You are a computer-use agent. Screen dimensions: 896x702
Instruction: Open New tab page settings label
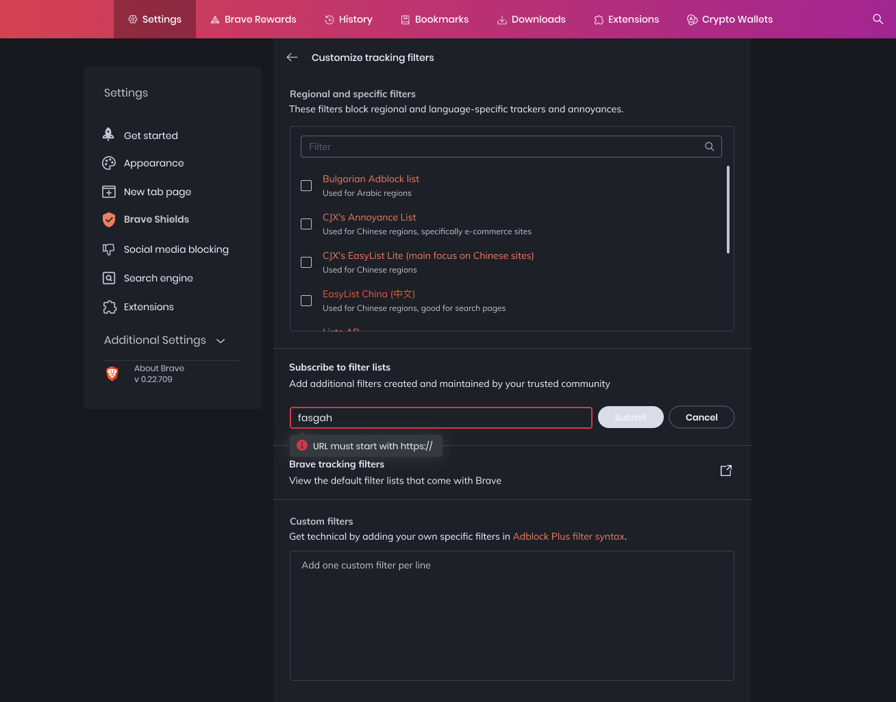(x=158, y=192)
